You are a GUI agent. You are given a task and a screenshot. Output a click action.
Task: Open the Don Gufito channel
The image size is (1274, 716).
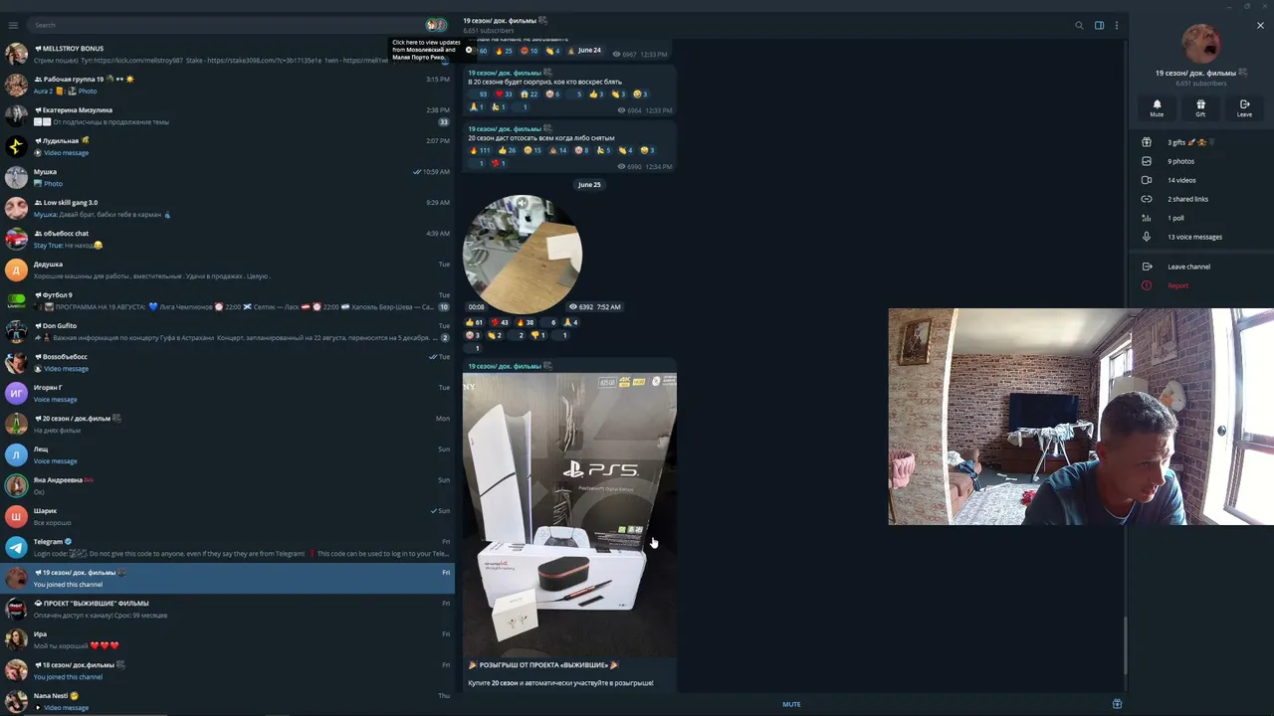(227, 331)
